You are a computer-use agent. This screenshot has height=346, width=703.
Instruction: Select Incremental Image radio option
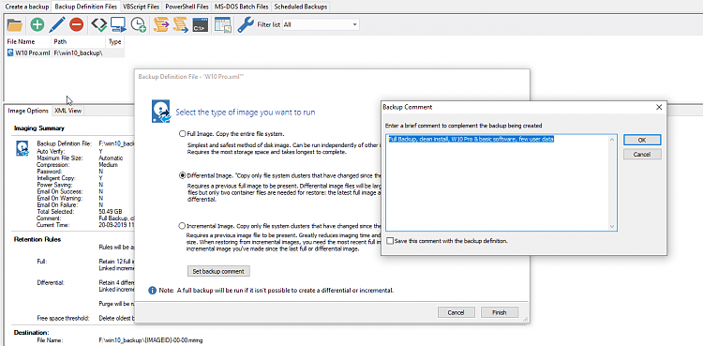182,226
